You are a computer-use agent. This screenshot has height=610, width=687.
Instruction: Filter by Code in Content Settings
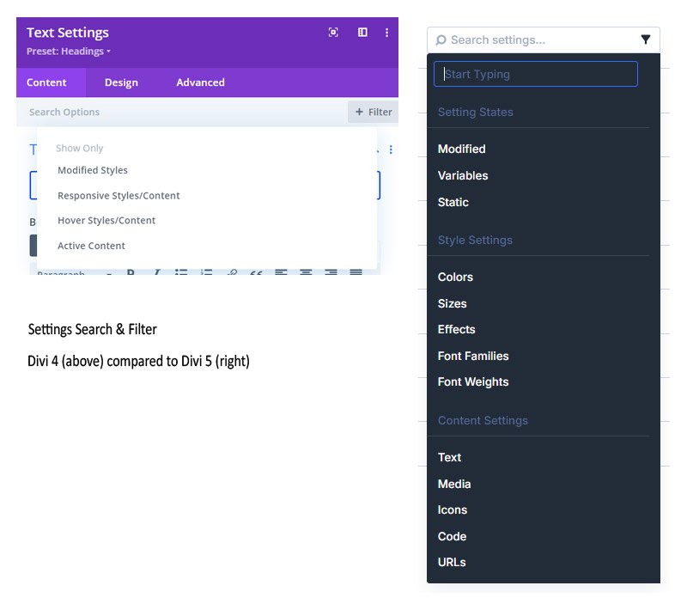tap(452, 537)
